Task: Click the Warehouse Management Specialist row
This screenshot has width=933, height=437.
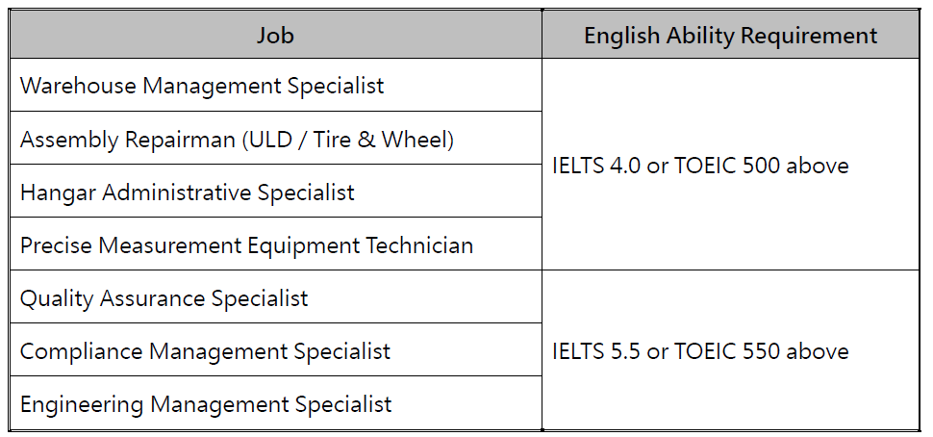Action: point(202,86)
